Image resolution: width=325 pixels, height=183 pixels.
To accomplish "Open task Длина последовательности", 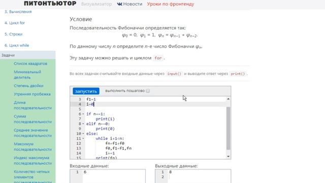I will pyautogui.click(x=32, y=105).
